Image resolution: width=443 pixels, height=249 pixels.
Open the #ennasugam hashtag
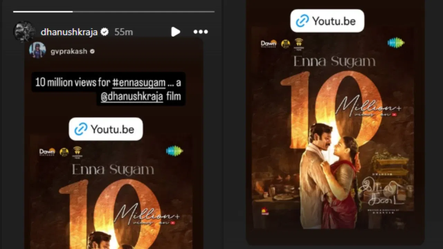pos(139,83)
